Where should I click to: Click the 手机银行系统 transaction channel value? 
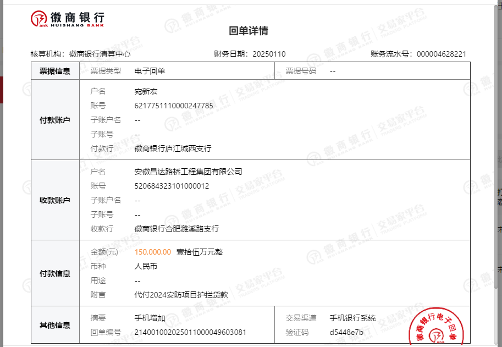(352, 318)
